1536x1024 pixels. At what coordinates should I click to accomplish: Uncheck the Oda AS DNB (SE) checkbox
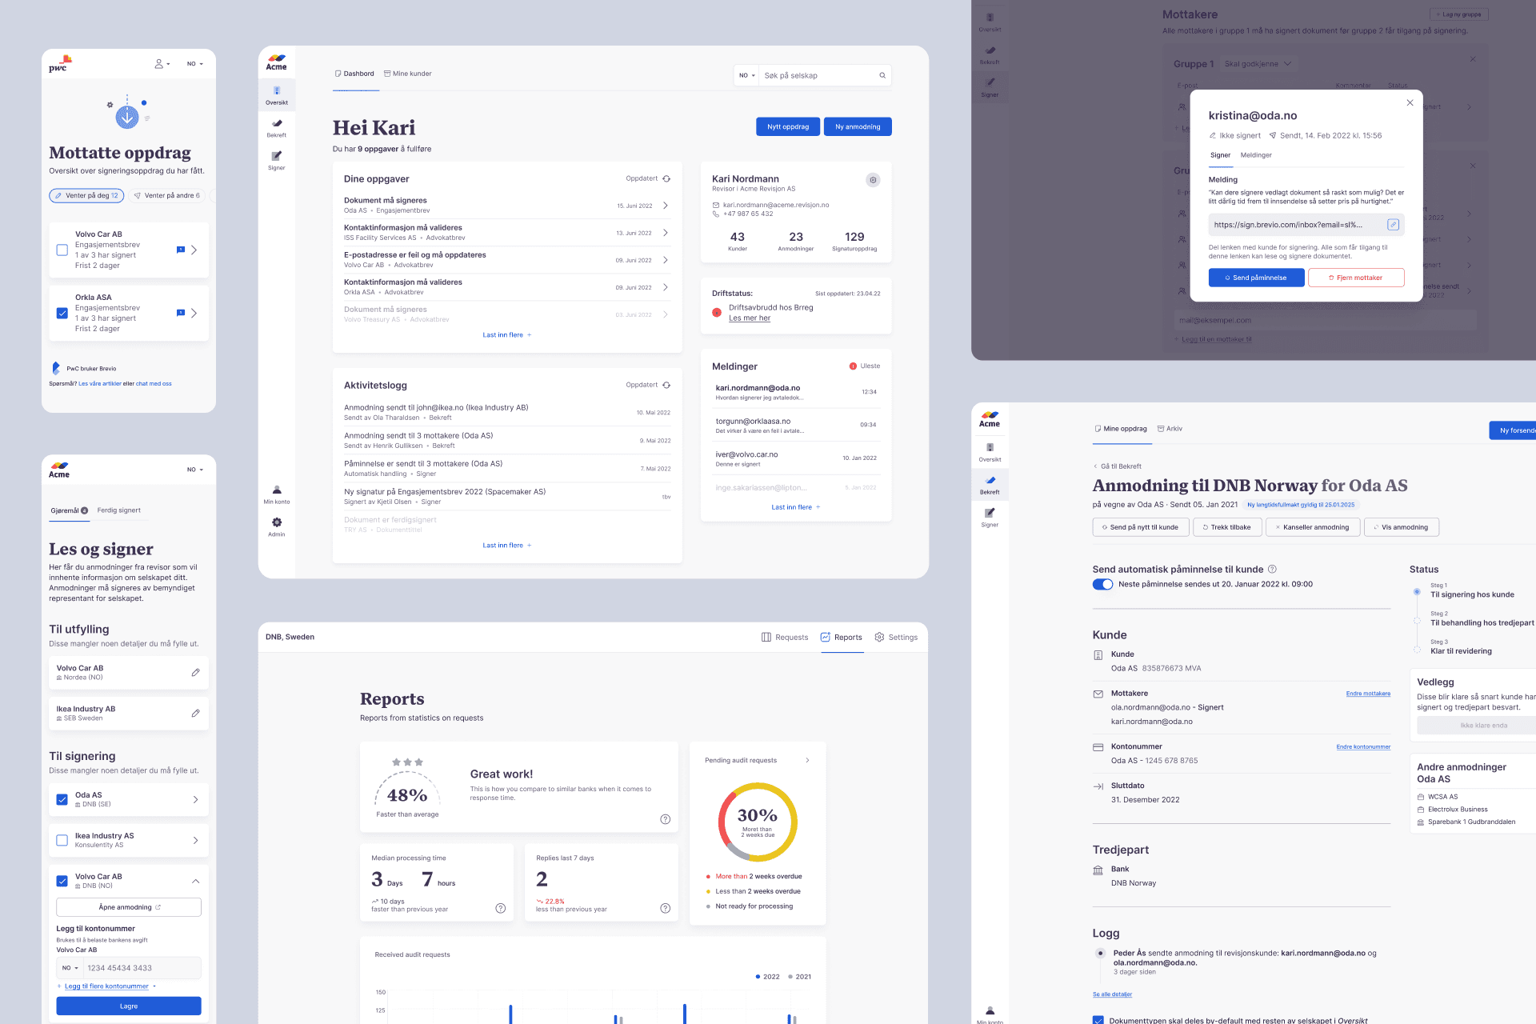[62, 799]
